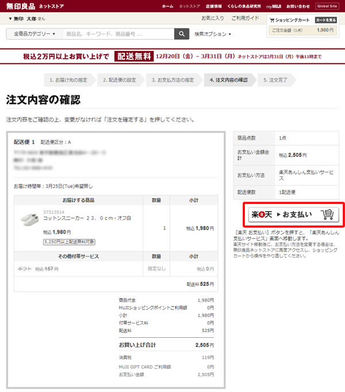345x392 pixels.
Task: Click the 楽天 お支払い payment button
Action: (292, 214)
